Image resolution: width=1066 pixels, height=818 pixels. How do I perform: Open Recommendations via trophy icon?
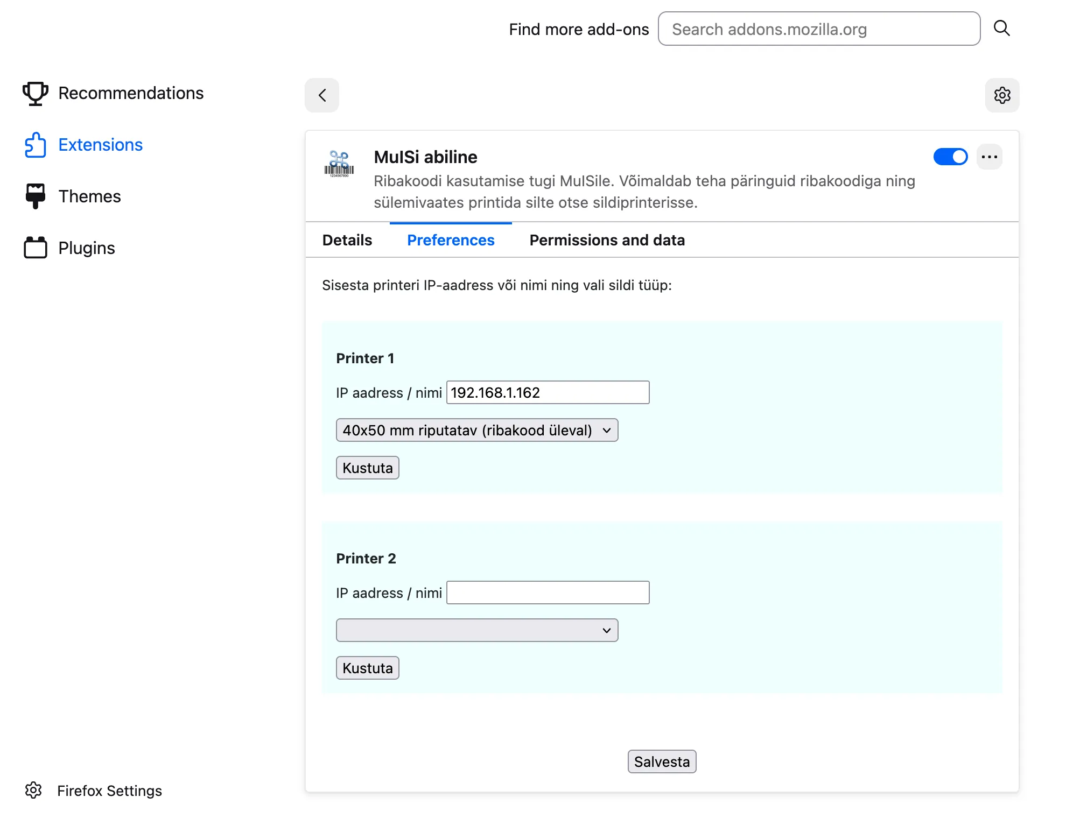point(36,93)
